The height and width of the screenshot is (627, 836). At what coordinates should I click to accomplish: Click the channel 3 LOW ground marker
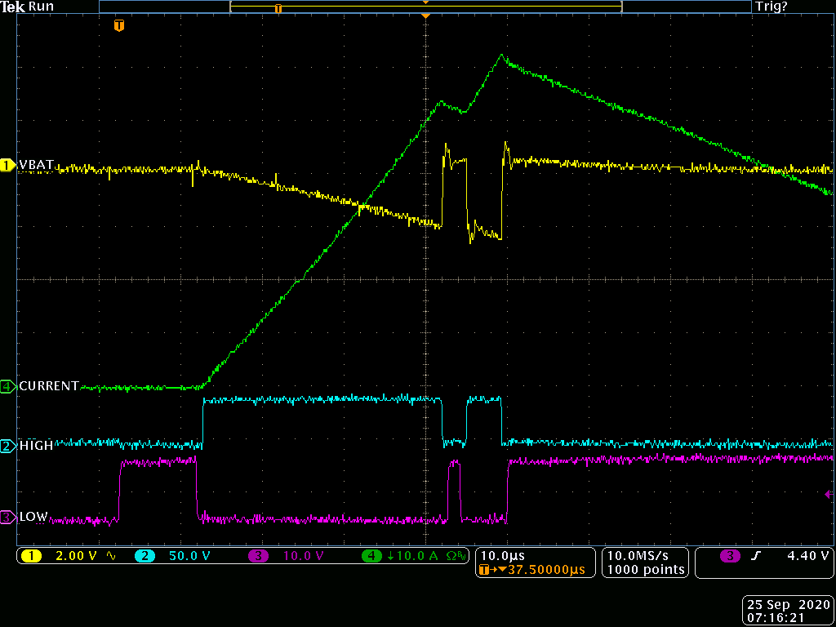click(x=8, y=517)
